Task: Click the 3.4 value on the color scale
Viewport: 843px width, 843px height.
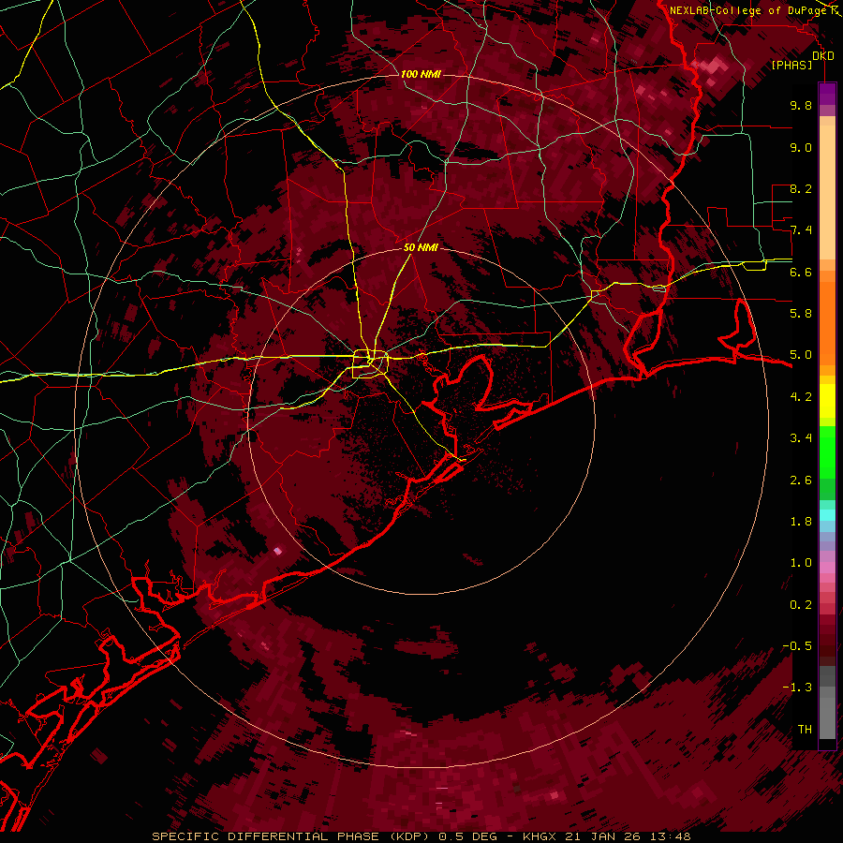Action: click(x=801, y=438)
